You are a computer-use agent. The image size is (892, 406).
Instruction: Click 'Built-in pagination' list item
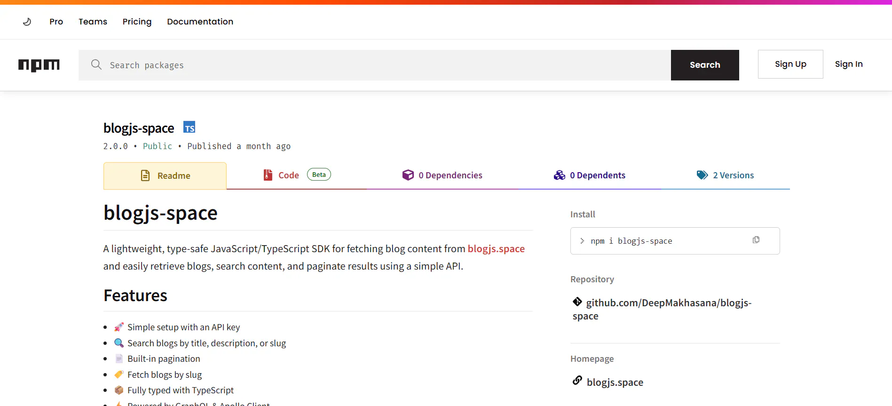(164, 358)
